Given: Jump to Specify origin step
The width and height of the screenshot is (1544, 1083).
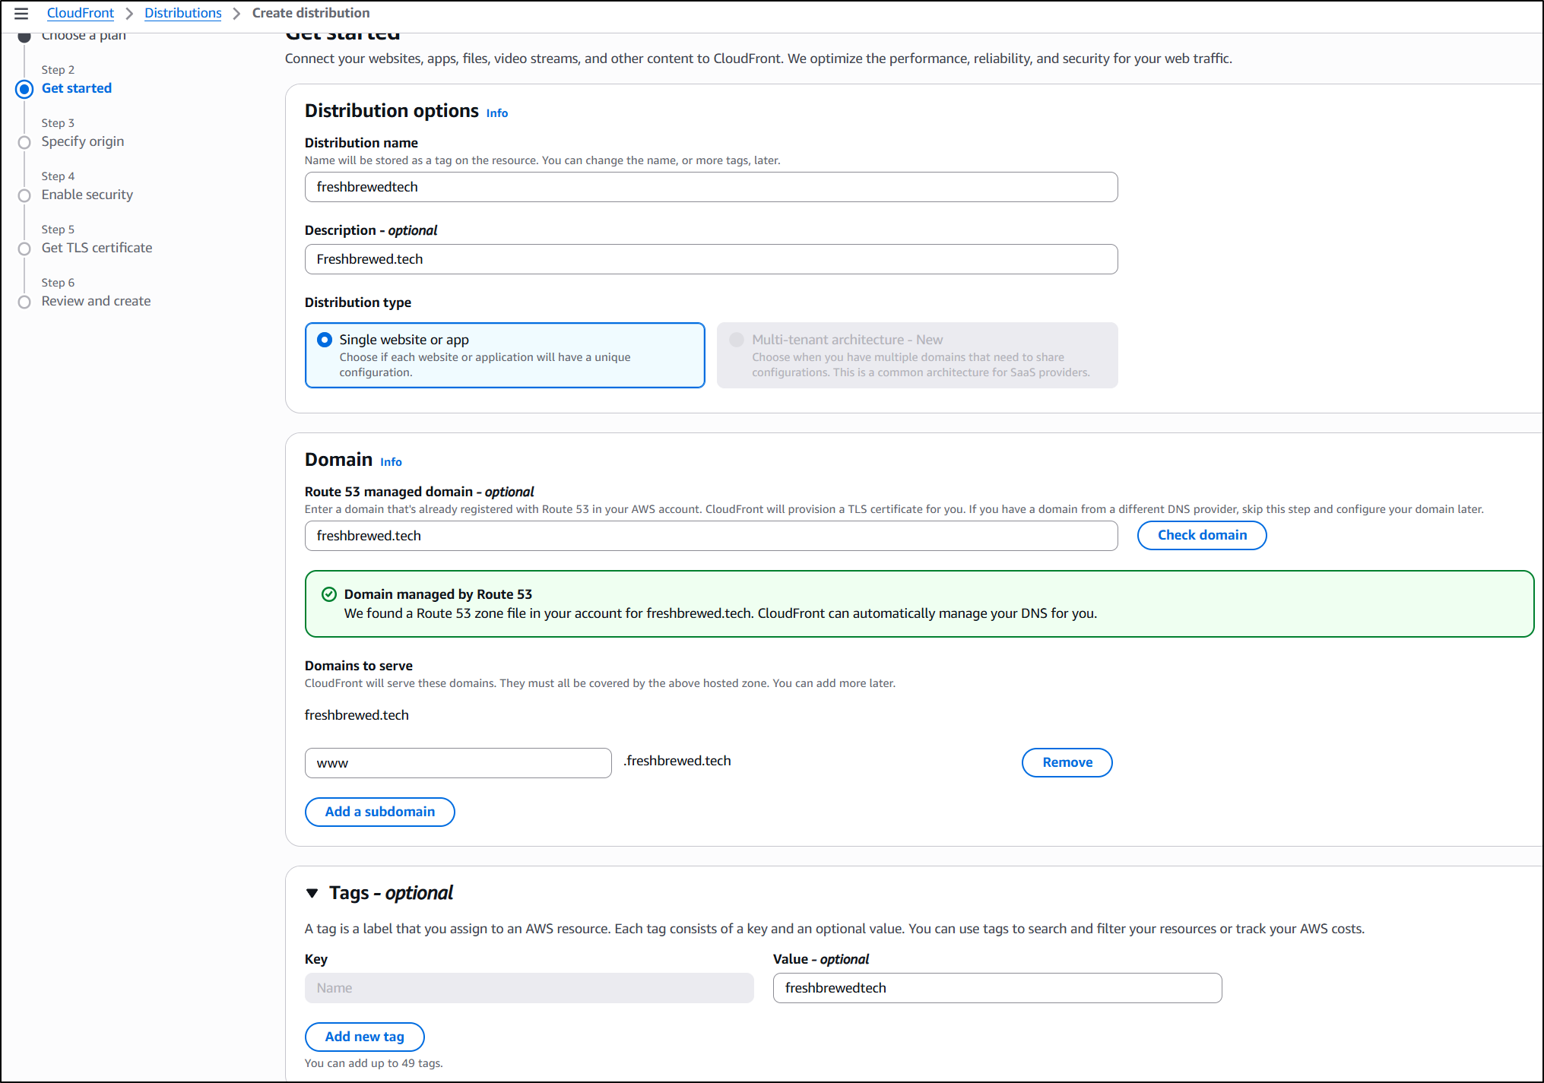Looking at the screenshot, I should (83, 141).
